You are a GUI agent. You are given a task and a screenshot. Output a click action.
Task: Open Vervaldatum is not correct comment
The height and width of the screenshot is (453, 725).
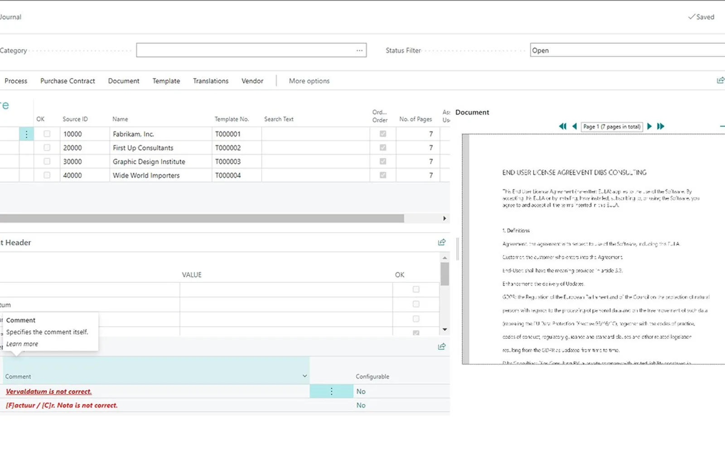49,391
